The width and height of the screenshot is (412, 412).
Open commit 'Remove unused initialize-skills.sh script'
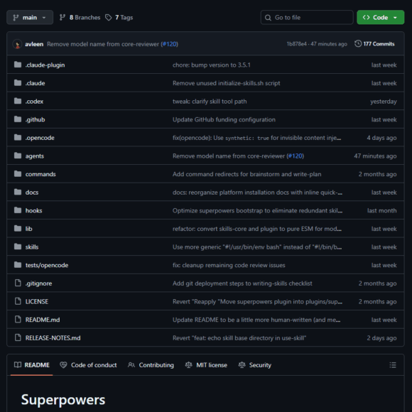point(226,83)
